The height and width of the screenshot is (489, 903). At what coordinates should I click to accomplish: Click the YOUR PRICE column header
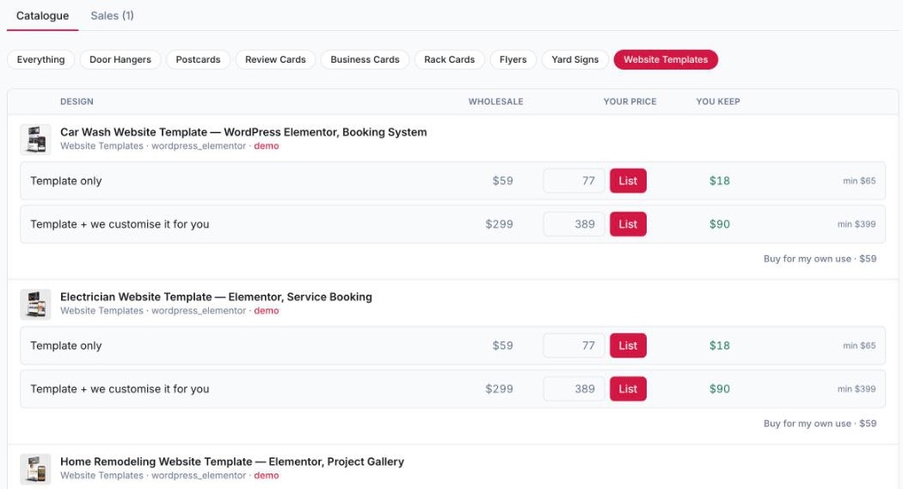pos(630,101)
